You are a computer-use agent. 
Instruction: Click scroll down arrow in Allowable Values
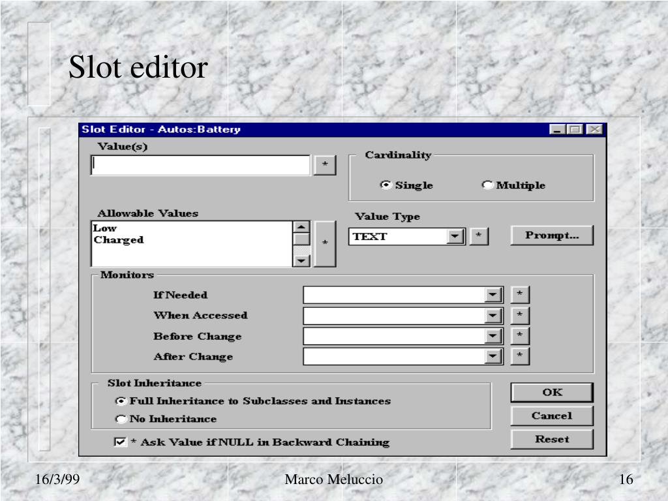tap(301, 261)
